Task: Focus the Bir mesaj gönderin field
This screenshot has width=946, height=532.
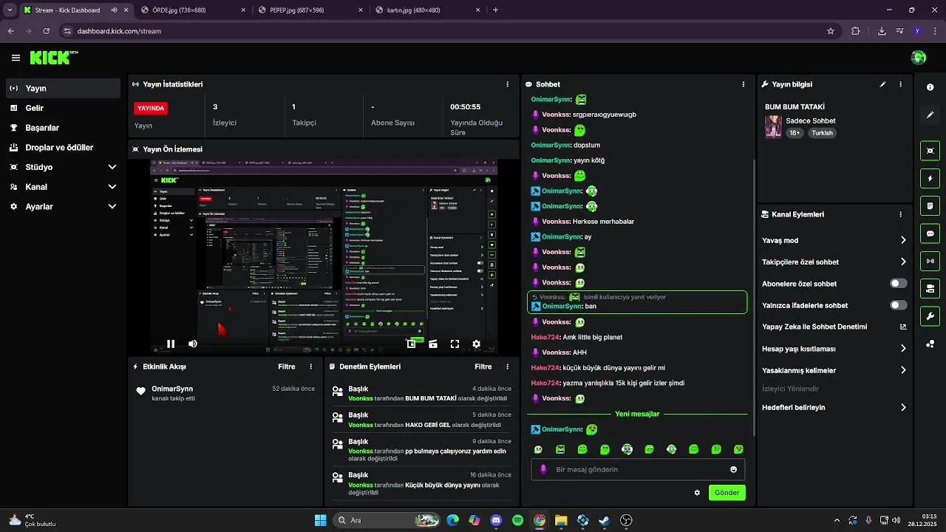Action: (638, 469)
